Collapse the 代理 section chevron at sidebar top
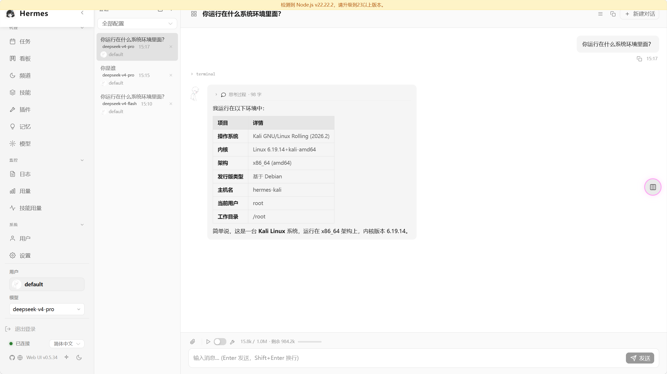 (x=82, y=27)
